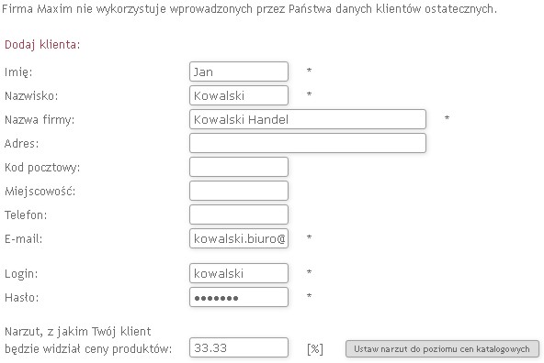Select the Narzut field showing 33.33
544x363 pixels.
pos(239,347)
